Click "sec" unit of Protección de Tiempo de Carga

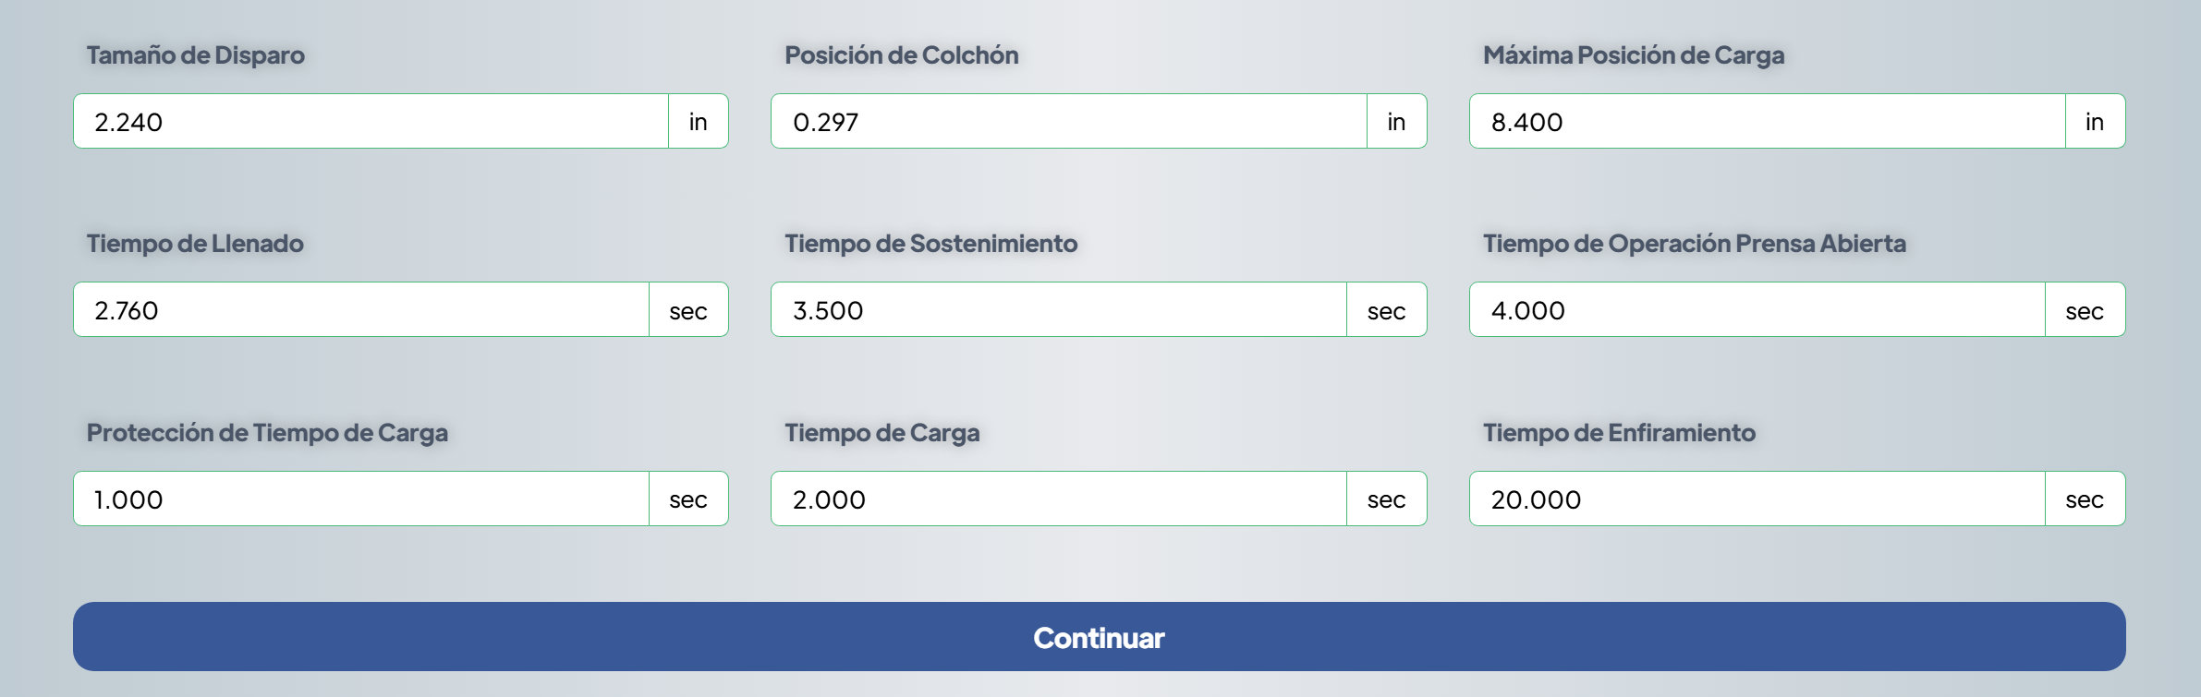(688, 499)
